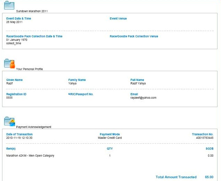Select the '01 January 1970' value
Image resolution: width=221 pixels, height=181 pixels.
pyautogui.click(x=17, y=40)
